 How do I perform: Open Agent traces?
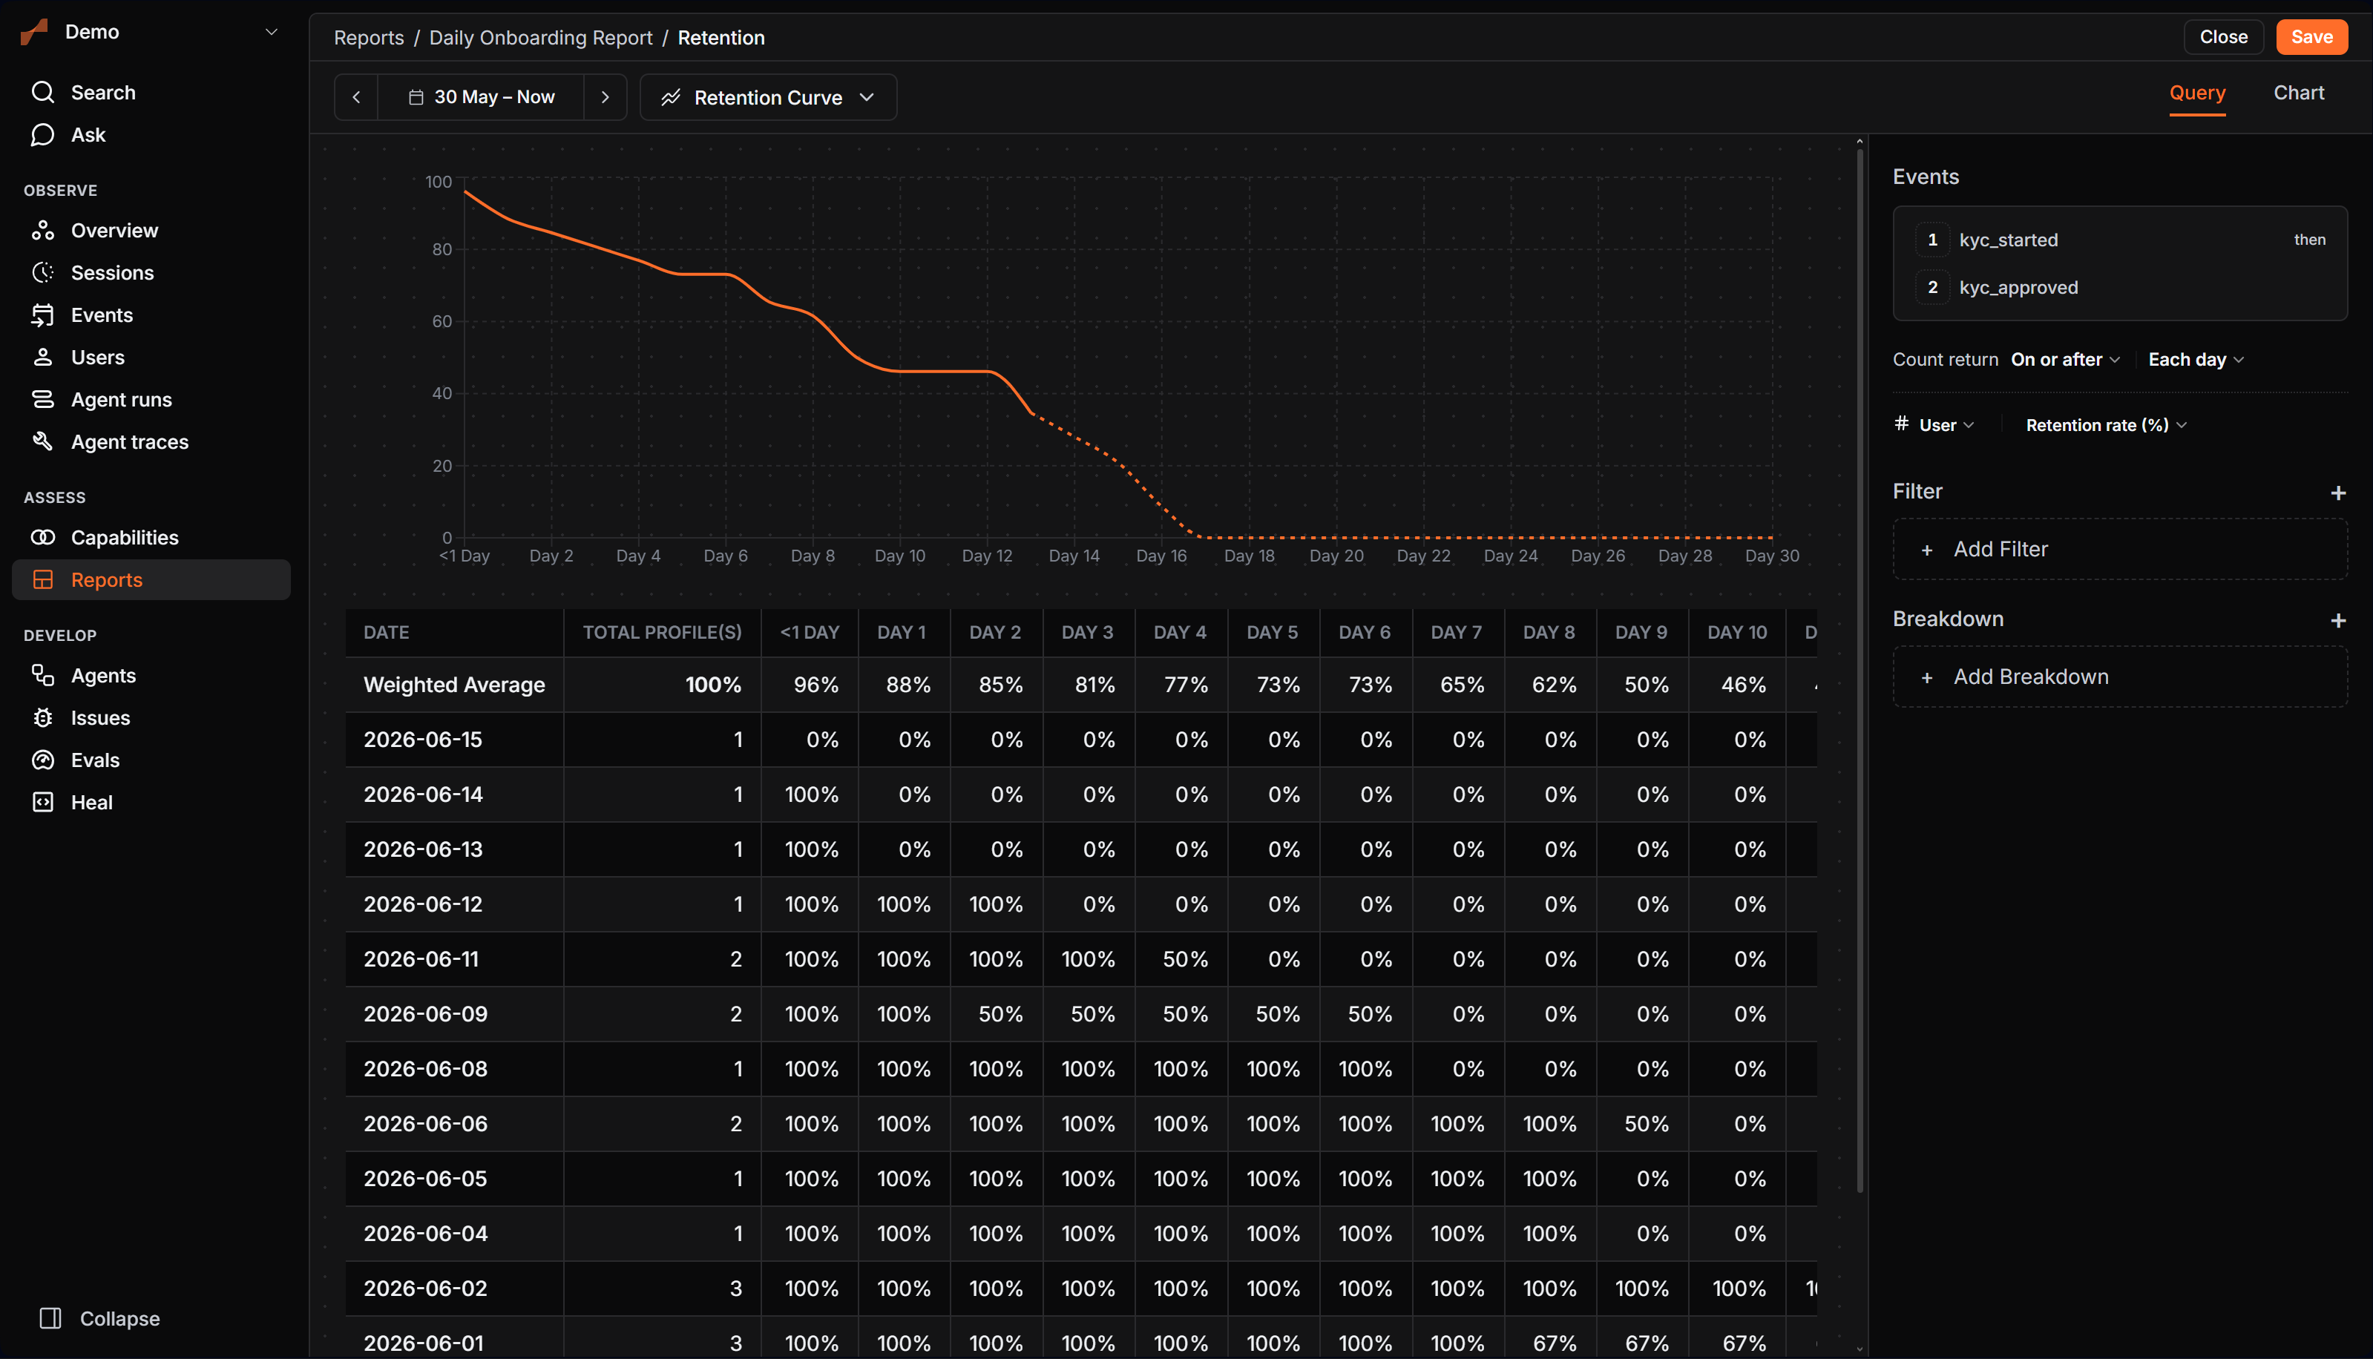pyautogui.click(x=151, y=442)
